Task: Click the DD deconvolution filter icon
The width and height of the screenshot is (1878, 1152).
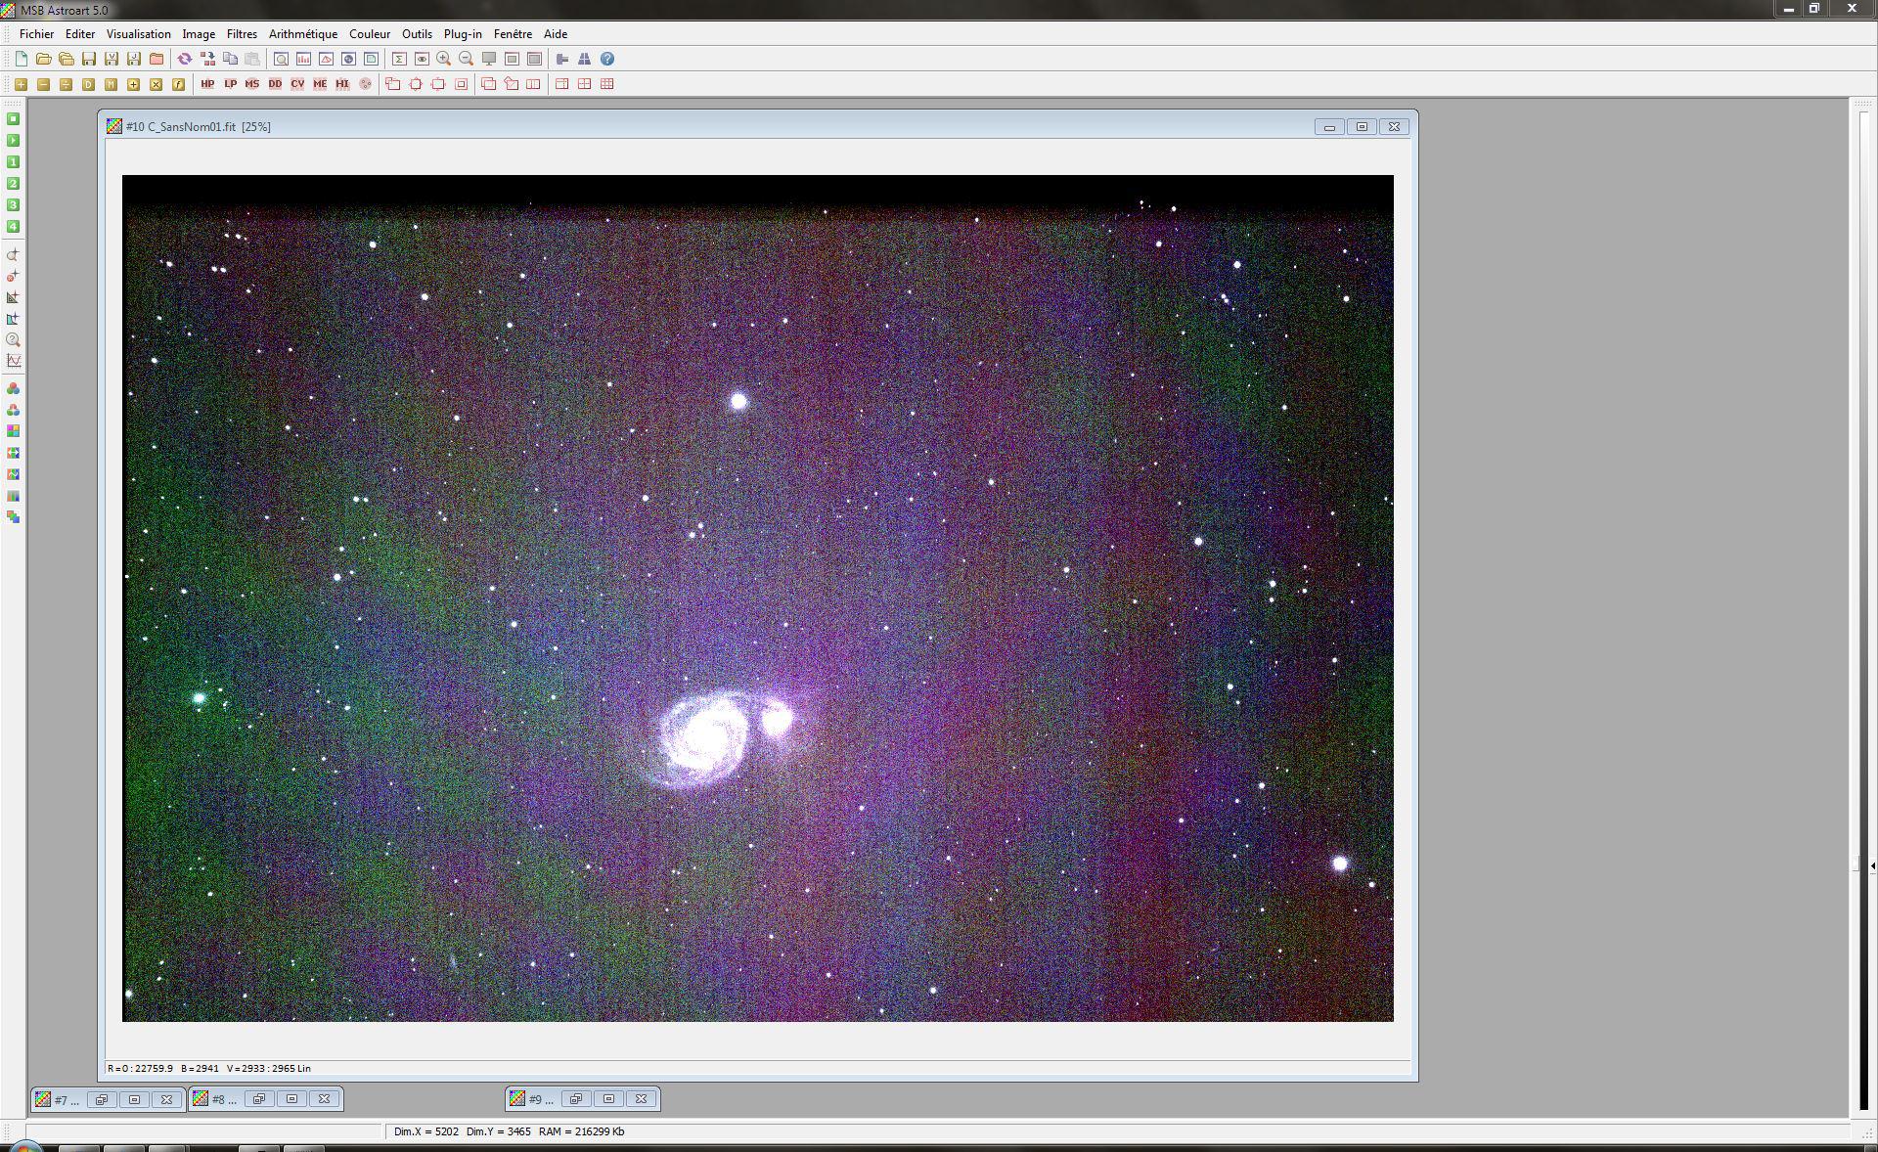Action: (275, 84)
